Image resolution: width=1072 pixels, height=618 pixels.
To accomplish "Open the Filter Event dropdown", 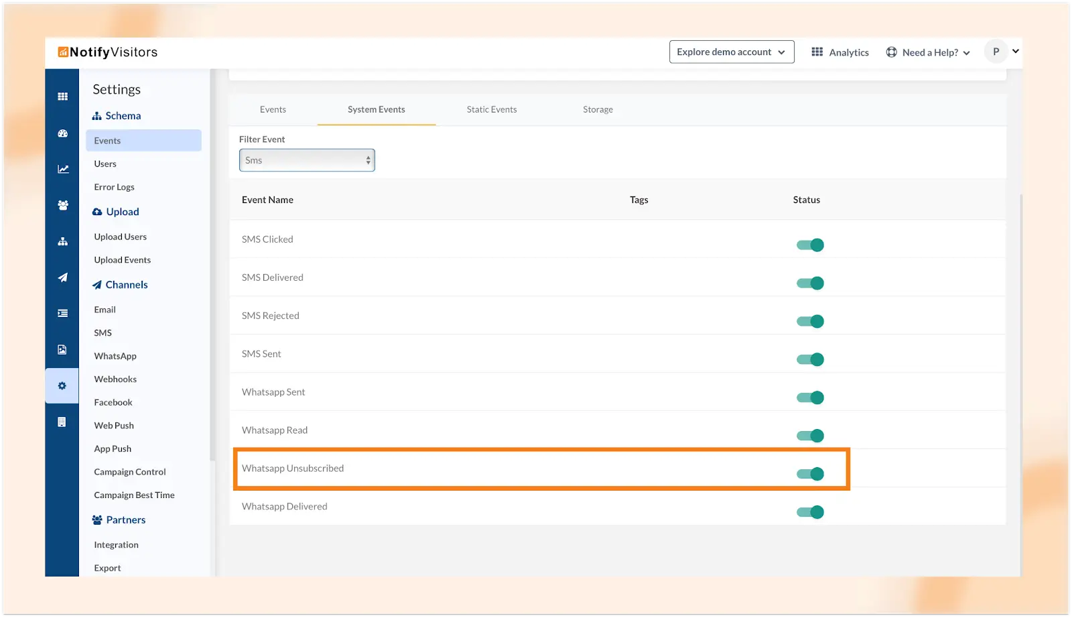I will click(x=307, y=160).
